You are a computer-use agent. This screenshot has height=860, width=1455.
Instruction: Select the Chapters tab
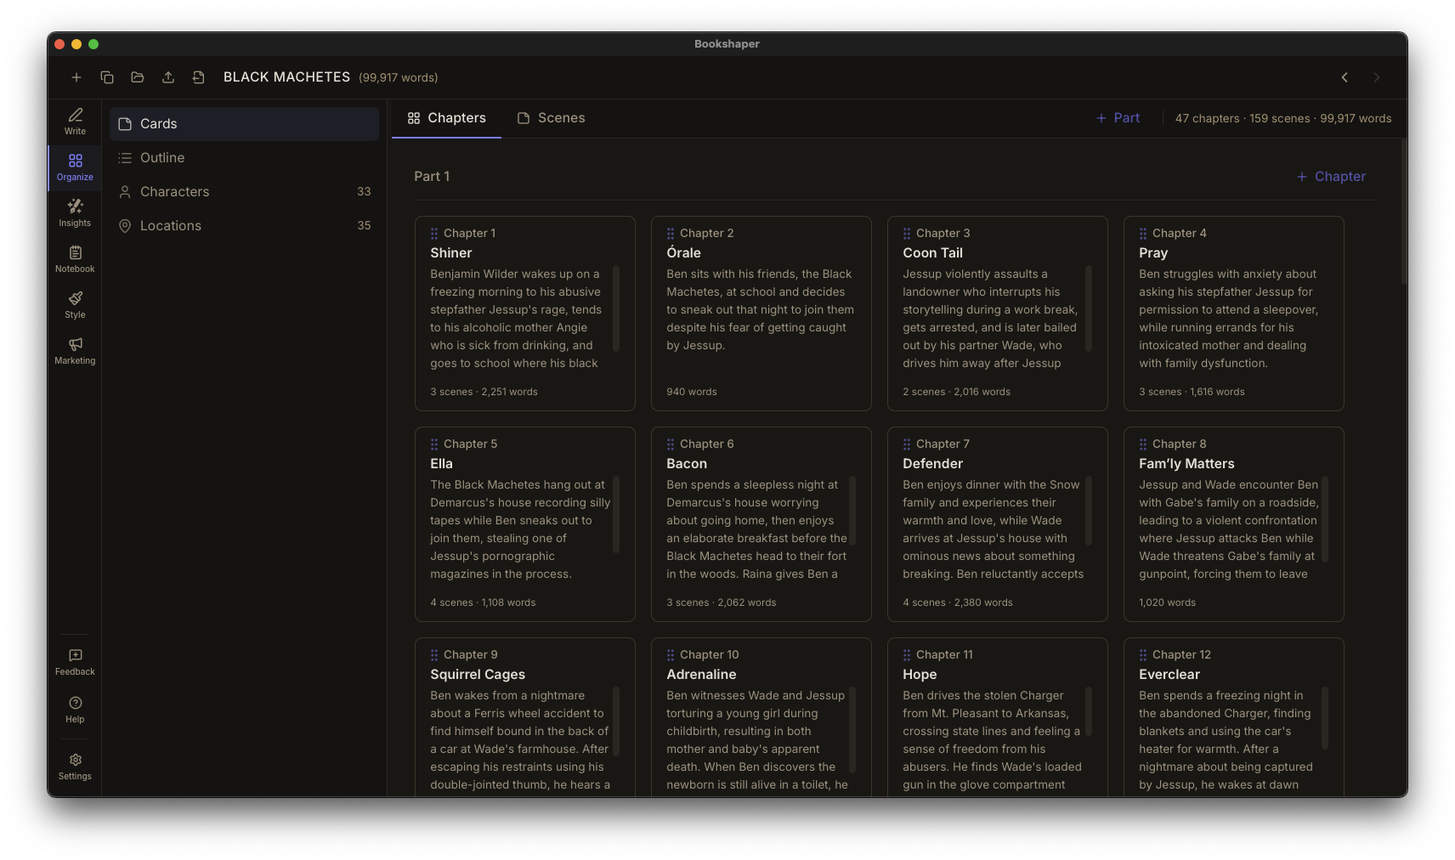coord(445,118)
